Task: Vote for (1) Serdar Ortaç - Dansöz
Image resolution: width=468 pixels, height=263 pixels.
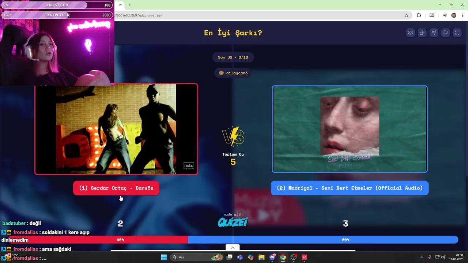Action: 116,188
